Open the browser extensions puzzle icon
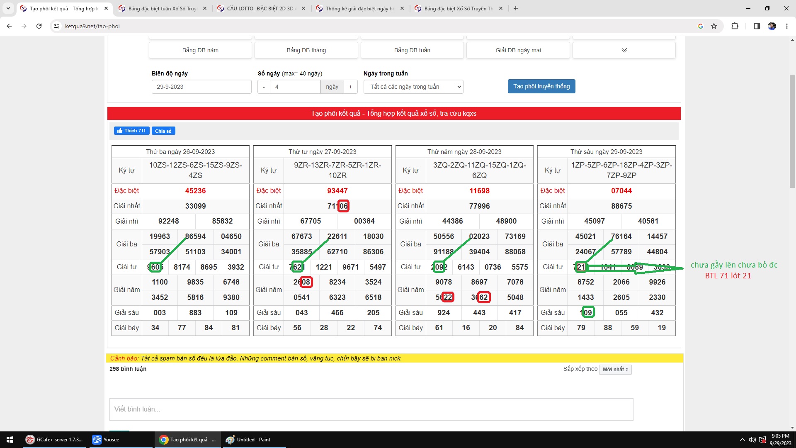Viewport: 796px width, 448px height. [735, 26]
